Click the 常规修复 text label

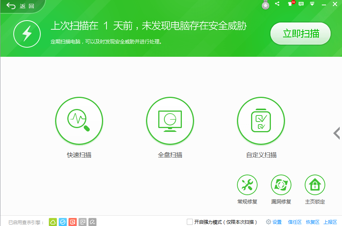247,202
